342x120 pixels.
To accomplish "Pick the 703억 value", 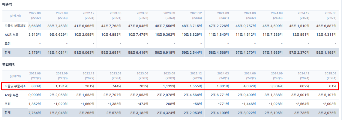I will 144,86.
